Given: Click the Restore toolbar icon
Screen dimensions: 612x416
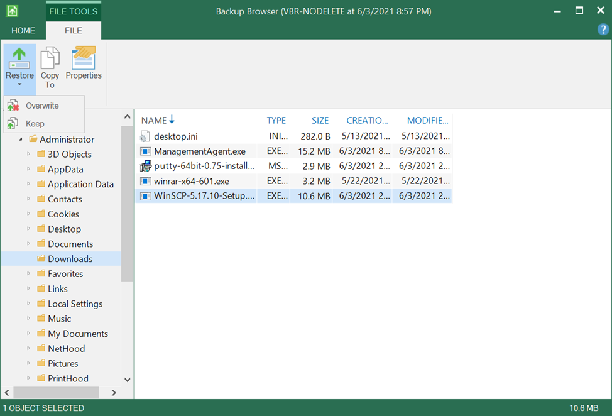Looking at the screenshot, I should [19, 60].
